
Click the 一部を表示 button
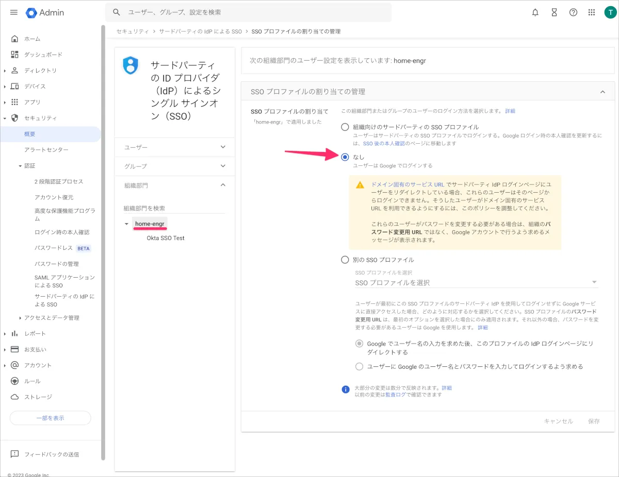tap(51, 418)
